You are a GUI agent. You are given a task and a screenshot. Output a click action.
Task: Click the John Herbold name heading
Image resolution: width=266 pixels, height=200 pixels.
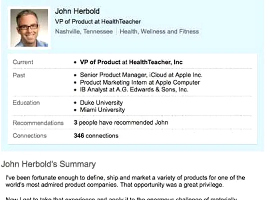[77, 11]
